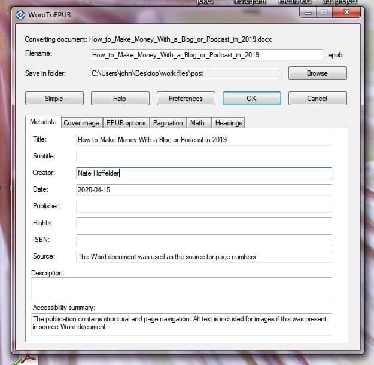Screen dimensions: 374x365
Task: Open the Pagination tab
Action: pos(168,123)
